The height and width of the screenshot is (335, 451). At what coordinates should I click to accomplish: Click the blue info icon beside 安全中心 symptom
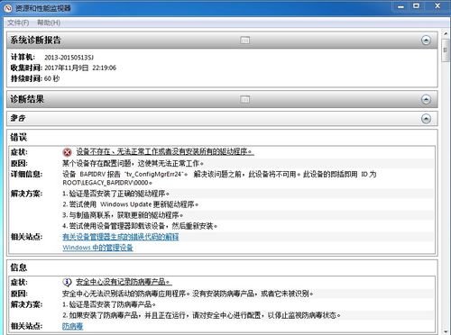(67, 282)
